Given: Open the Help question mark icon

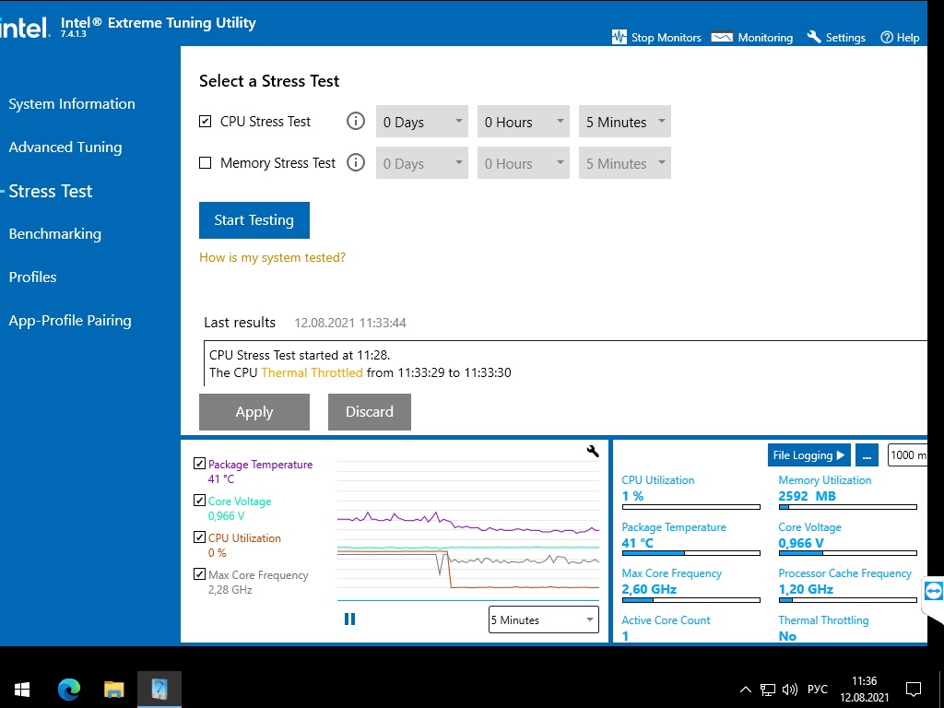Looking at the screenshot, I should (x=886, y=37).
